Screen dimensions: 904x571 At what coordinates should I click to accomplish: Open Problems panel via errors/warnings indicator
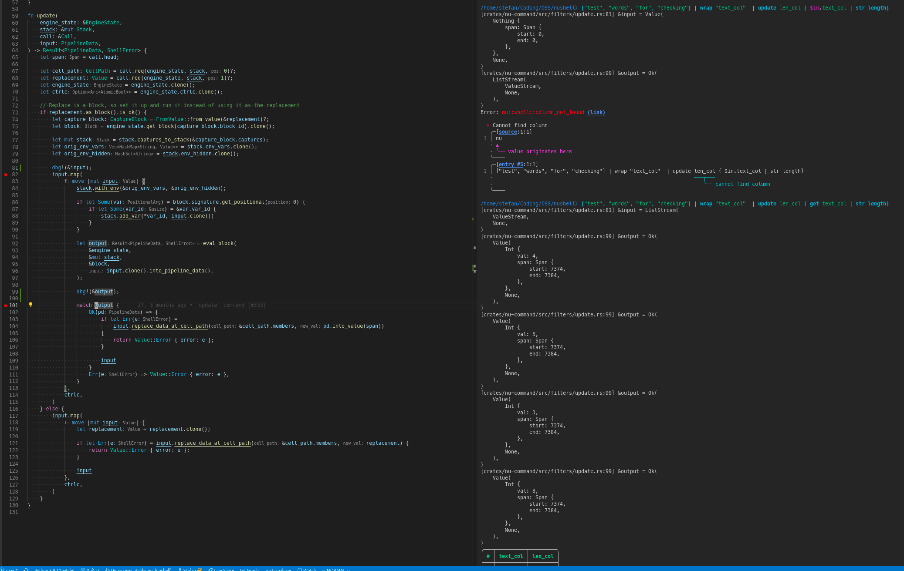click(x=90, y=569)
